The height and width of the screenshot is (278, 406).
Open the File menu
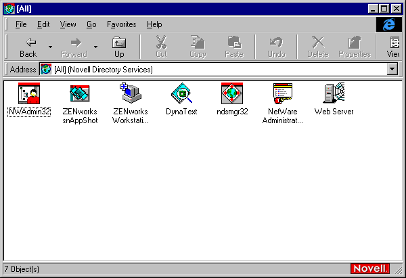click(x=21, y=24)
